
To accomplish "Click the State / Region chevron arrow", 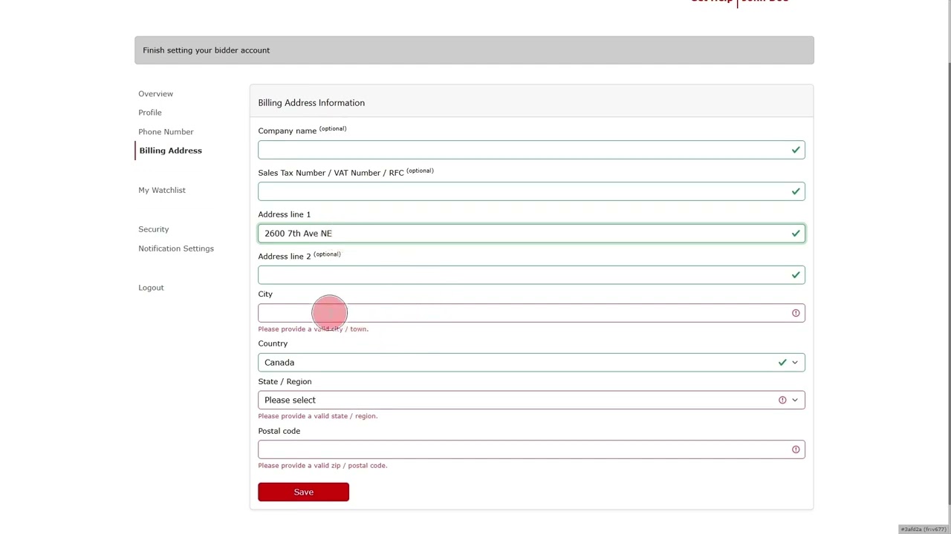I will (795, 400).
